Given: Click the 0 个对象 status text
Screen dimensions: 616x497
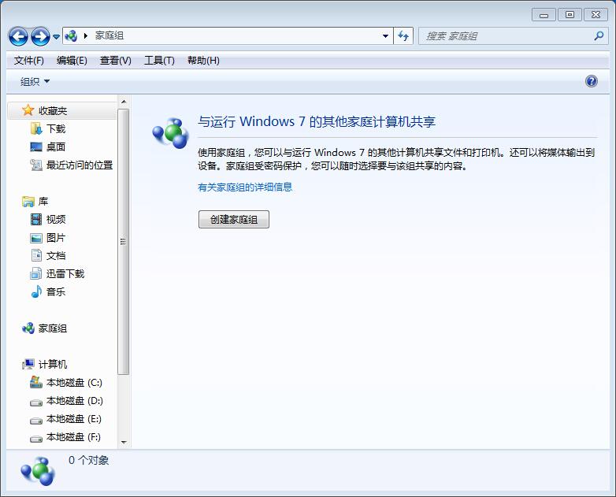Looking at the screenshot, I should 89,460.
